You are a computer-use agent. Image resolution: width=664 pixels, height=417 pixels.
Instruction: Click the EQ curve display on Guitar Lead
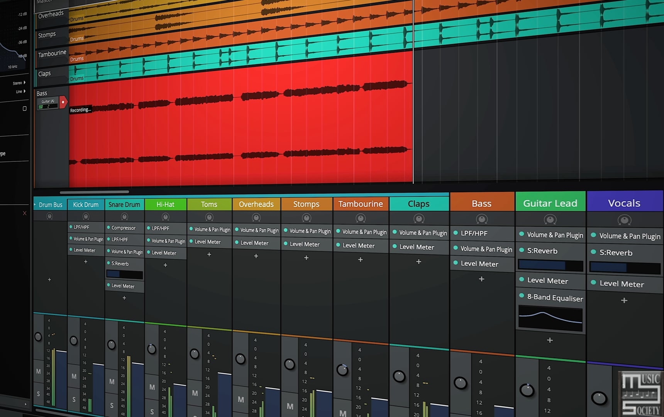551,318
